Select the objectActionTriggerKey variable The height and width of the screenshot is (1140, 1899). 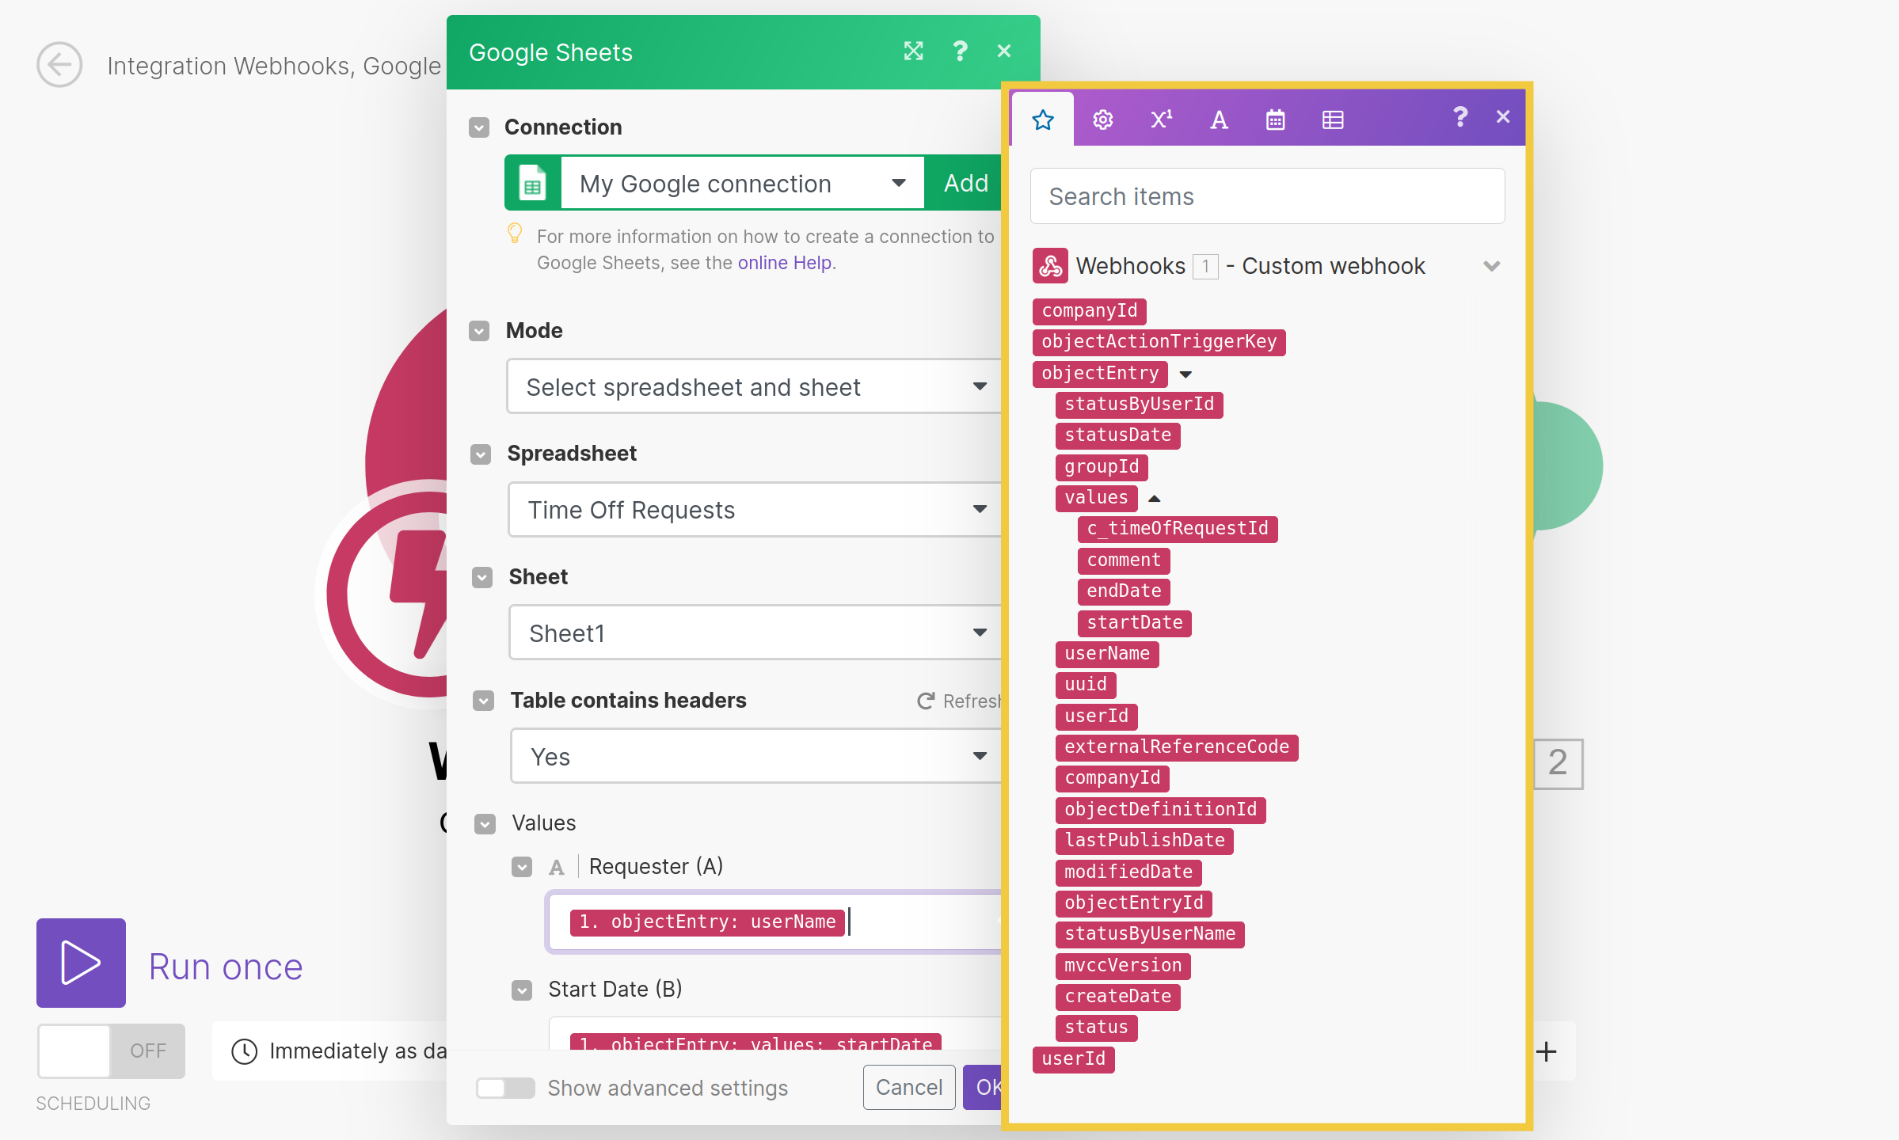point(1159,342)
